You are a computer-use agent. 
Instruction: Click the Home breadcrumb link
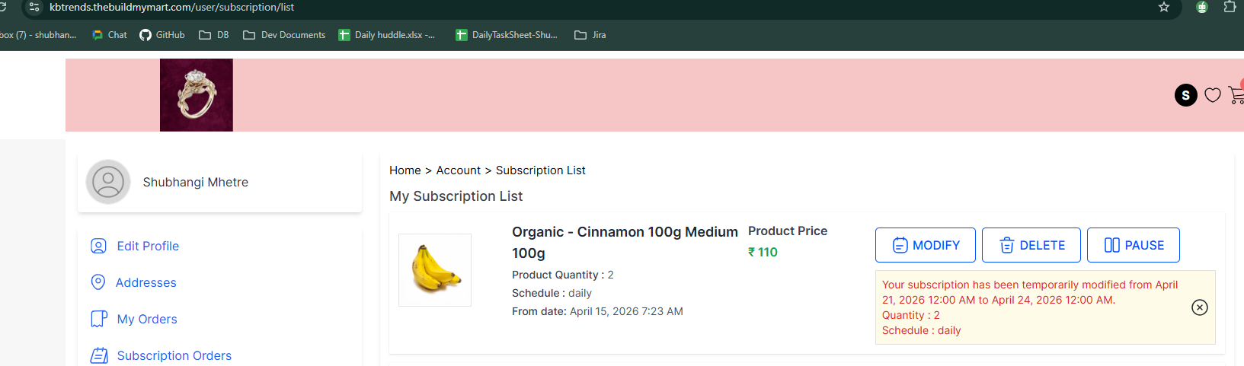click(x=405, y=170)
